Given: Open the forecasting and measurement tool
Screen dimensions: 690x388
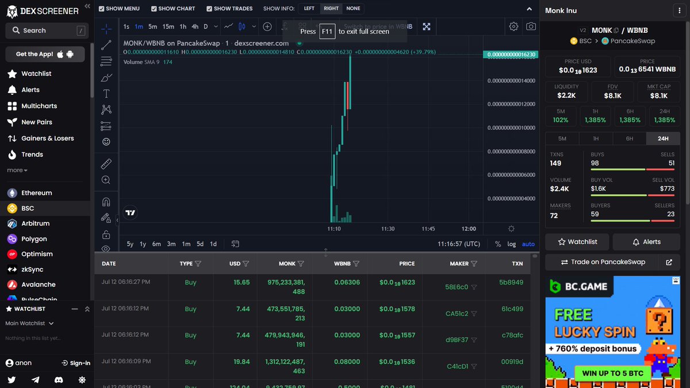Looking at the screenshot, I should click(106, 125).
